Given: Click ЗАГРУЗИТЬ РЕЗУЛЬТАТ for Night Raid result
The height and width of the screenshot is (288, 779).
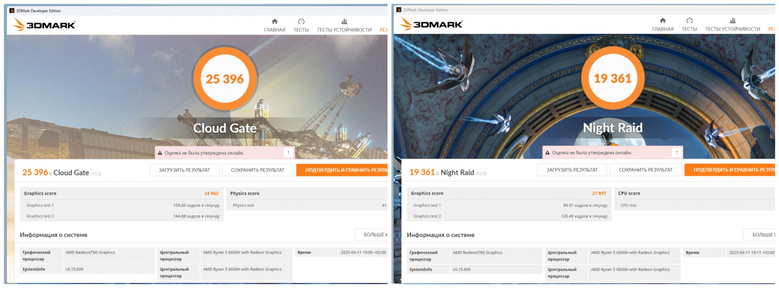Looking at the screenshot, I should (572, 170).
